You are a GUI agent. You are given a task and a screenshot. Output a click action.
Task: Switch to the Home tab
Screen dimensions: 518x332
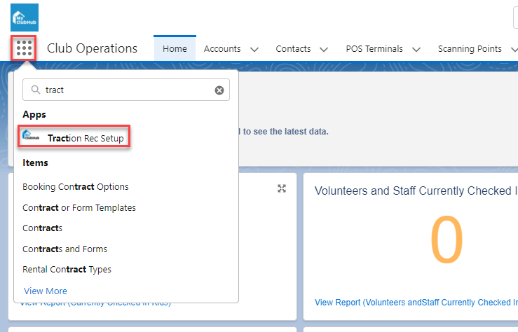175,49
